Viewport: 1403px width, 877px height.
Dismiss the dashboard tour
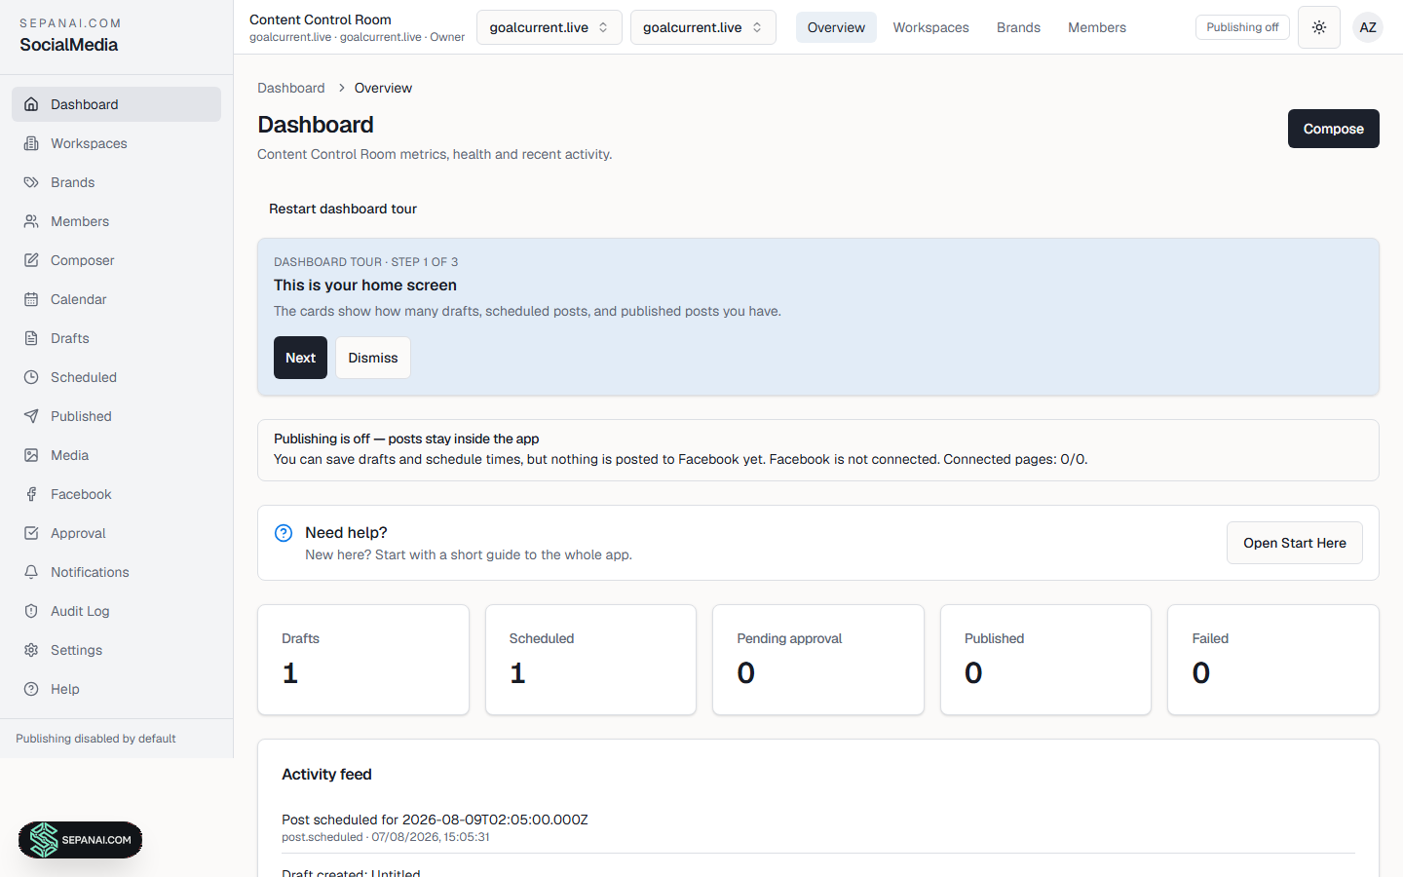point(373,358)
